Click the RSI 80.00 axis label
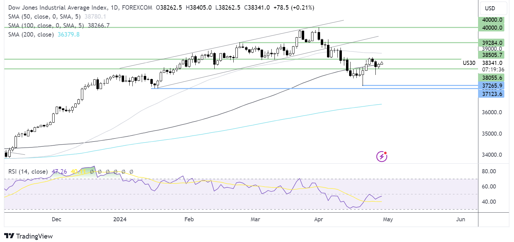The image size is (514, 242). coord(489,171)
